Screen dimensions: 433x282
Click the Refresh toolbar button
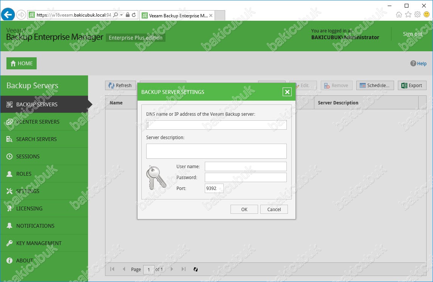point(121,86)
